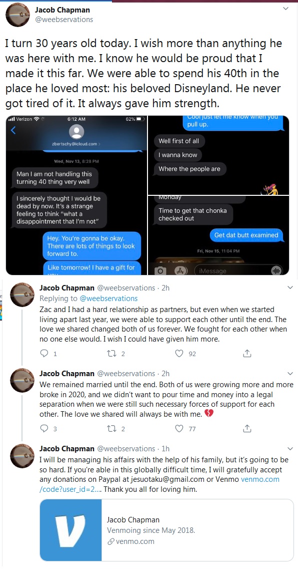Reply to the 'We remained married' tweet
This screenshot has height=581, width=298.
pos(44,429)
